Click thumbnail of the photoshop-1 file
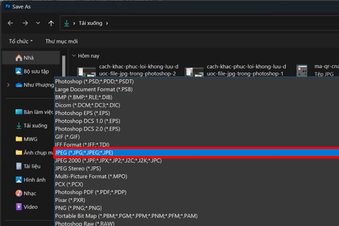This screenshot has height=226, width=339. coord(194,72)
